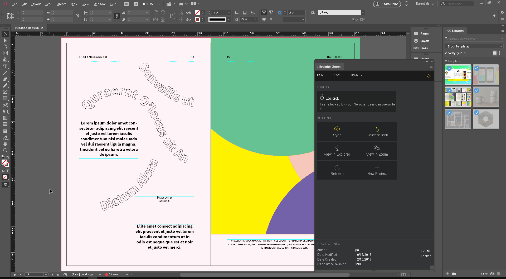Open the Layers panel

tap(421, 41)
